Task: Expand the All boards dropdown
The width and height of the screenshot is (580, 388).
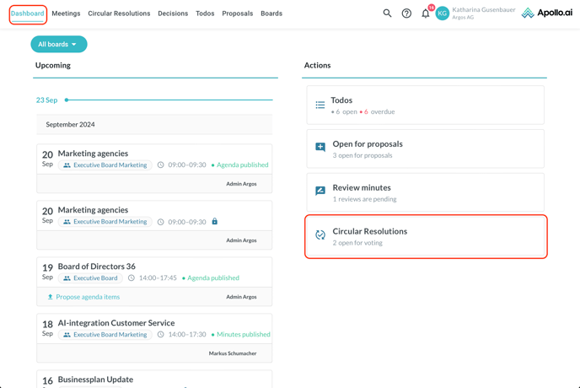Action: coord(58,44)
